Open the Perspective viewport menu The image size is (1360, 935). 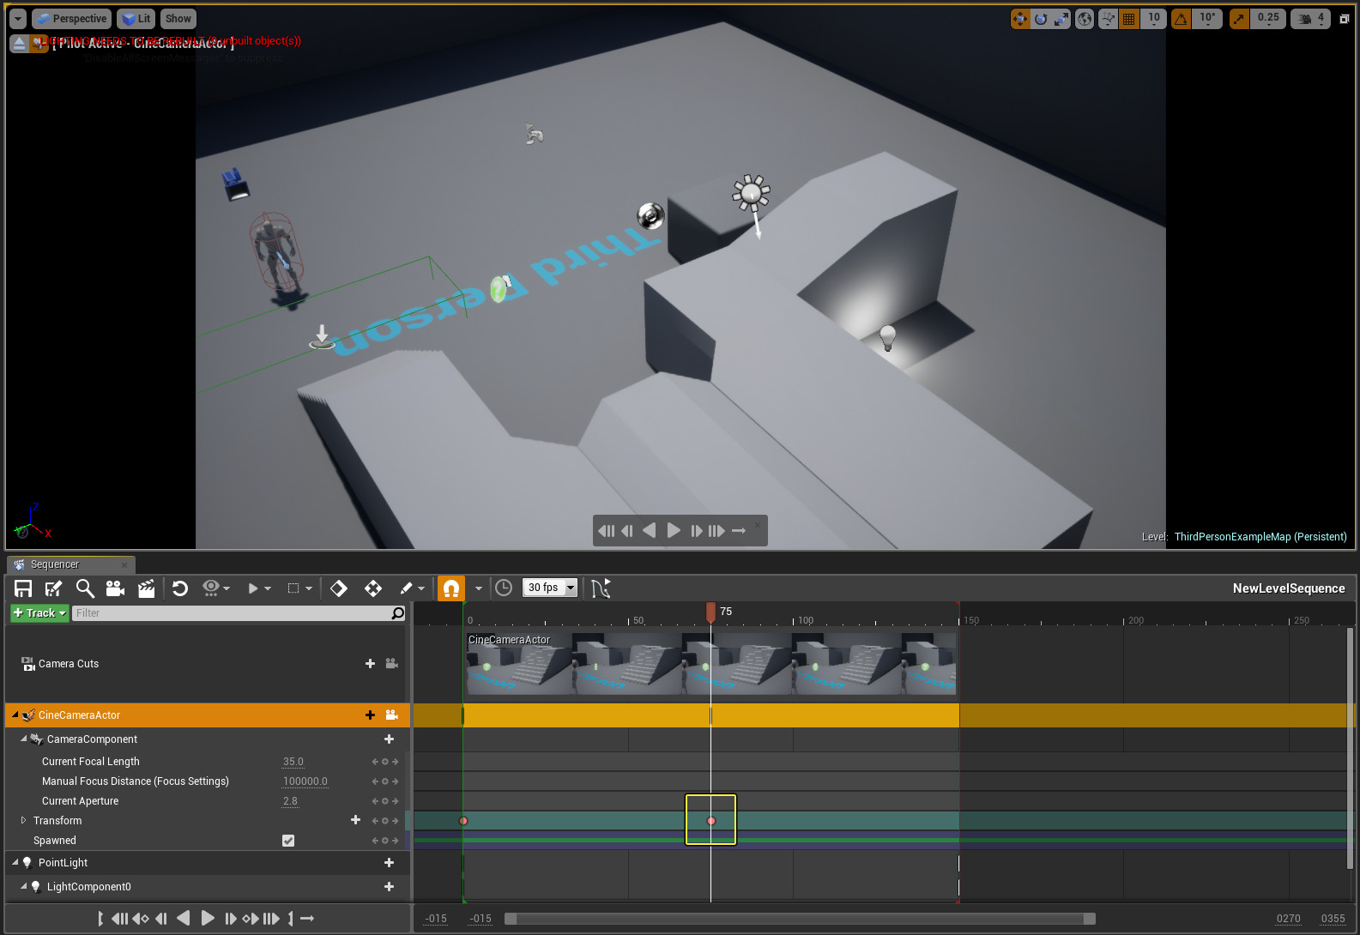(72, 18)
